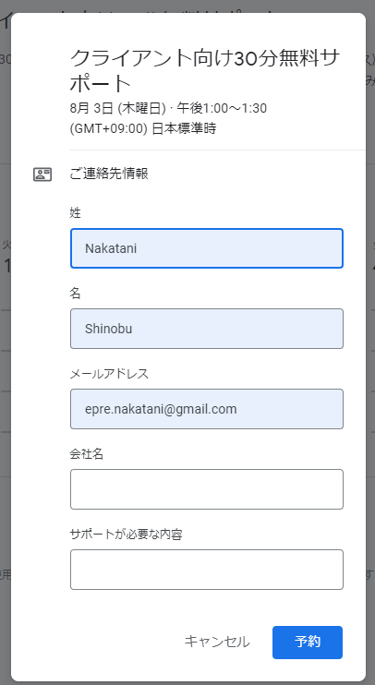
Task: Click the dimmed page heading behind the dialog top
Action: pos(6,20)
